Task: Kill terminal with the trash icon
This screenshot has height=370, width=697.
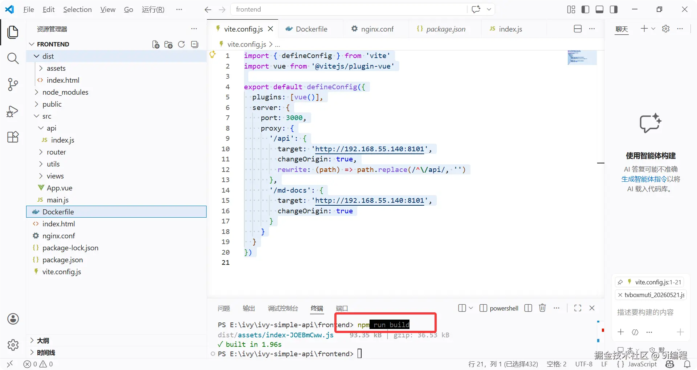Action: [542, 308]
